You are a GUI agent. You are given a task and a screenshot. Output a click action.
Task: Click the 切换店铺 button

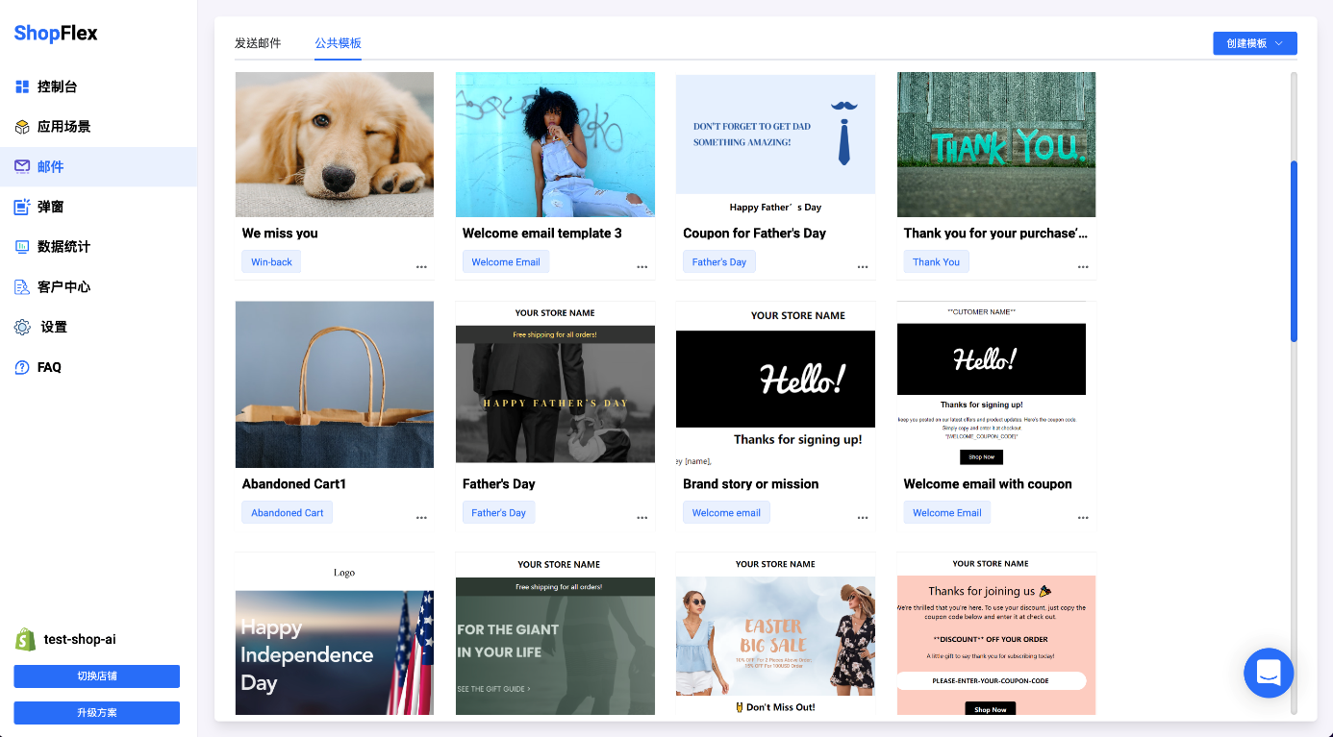[96, 676]
